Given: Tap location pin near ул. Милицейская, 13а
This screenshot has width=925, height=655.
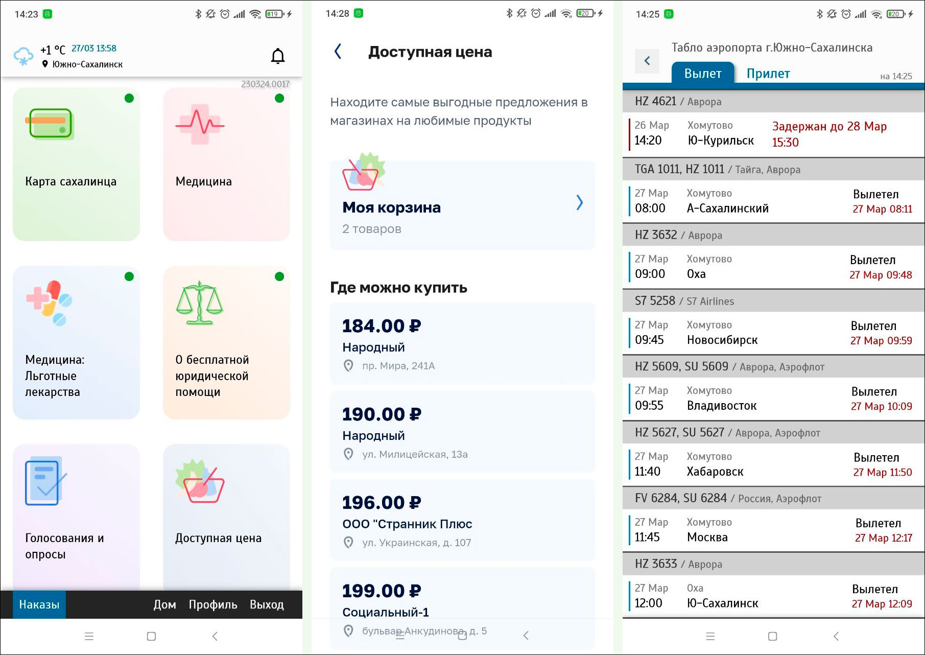Looking at the screenshot, I should (x=349, y=454).
